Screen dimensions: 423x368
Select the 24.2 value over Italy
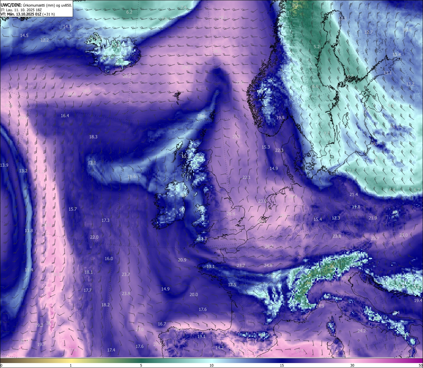[362, 331]
